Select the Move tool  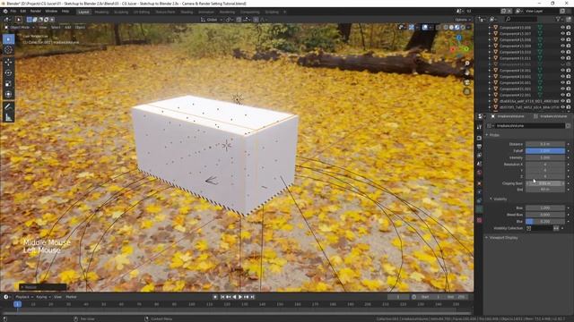click(x=8, y=62)
